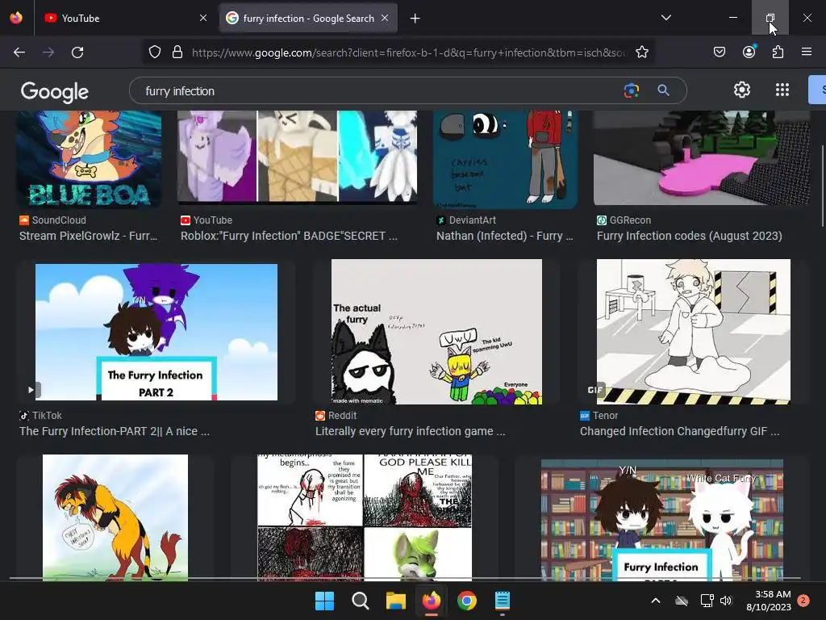Follow 'Stream PixelGrowlz - Furr...' link
This screenshot has height=620, width=826.
[89, 236]
